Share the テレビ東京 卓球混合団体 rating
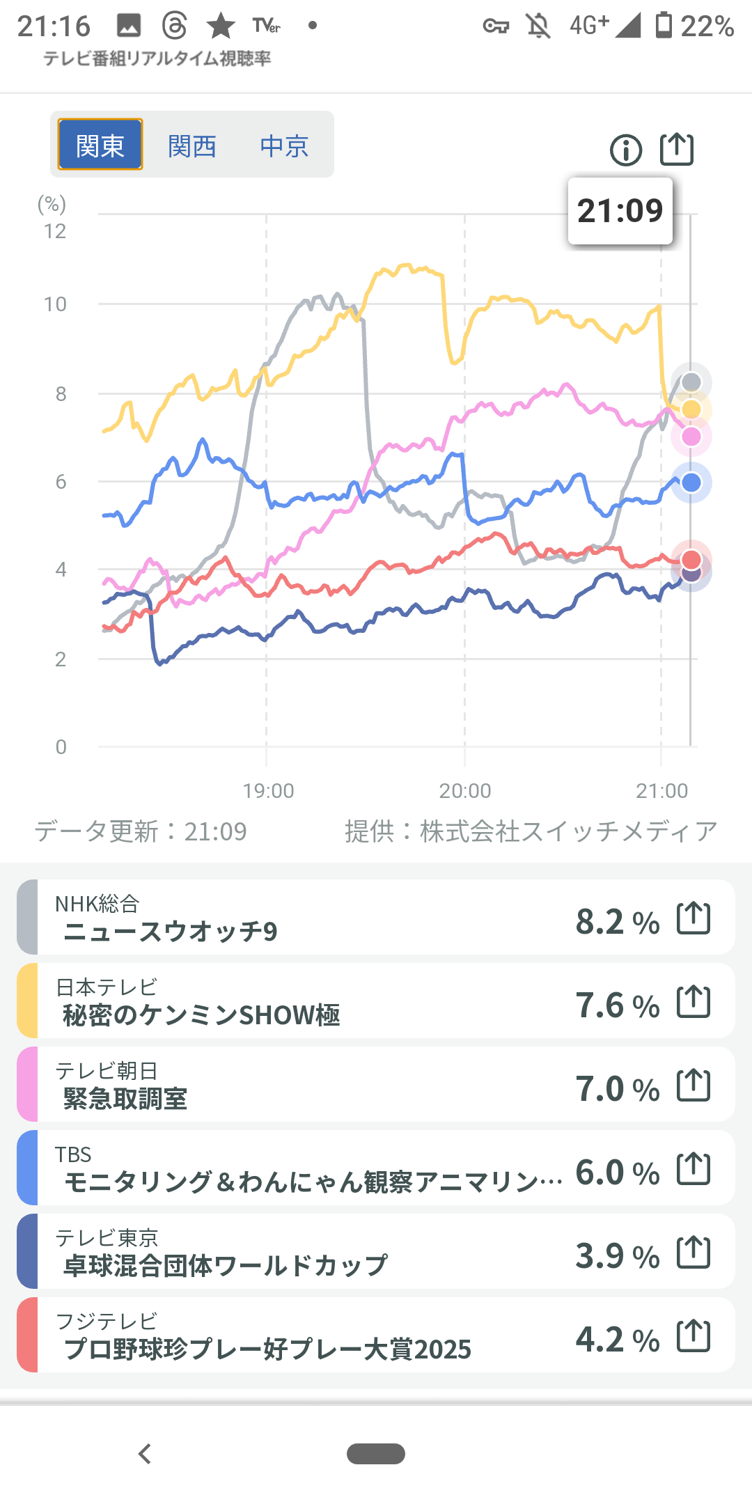 (x=694, y=1252)
